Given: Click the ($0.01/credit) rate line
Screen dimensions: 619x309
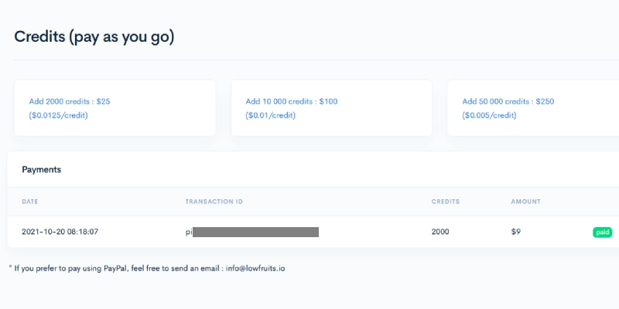Looking at the screenshot, I should 270,115.
